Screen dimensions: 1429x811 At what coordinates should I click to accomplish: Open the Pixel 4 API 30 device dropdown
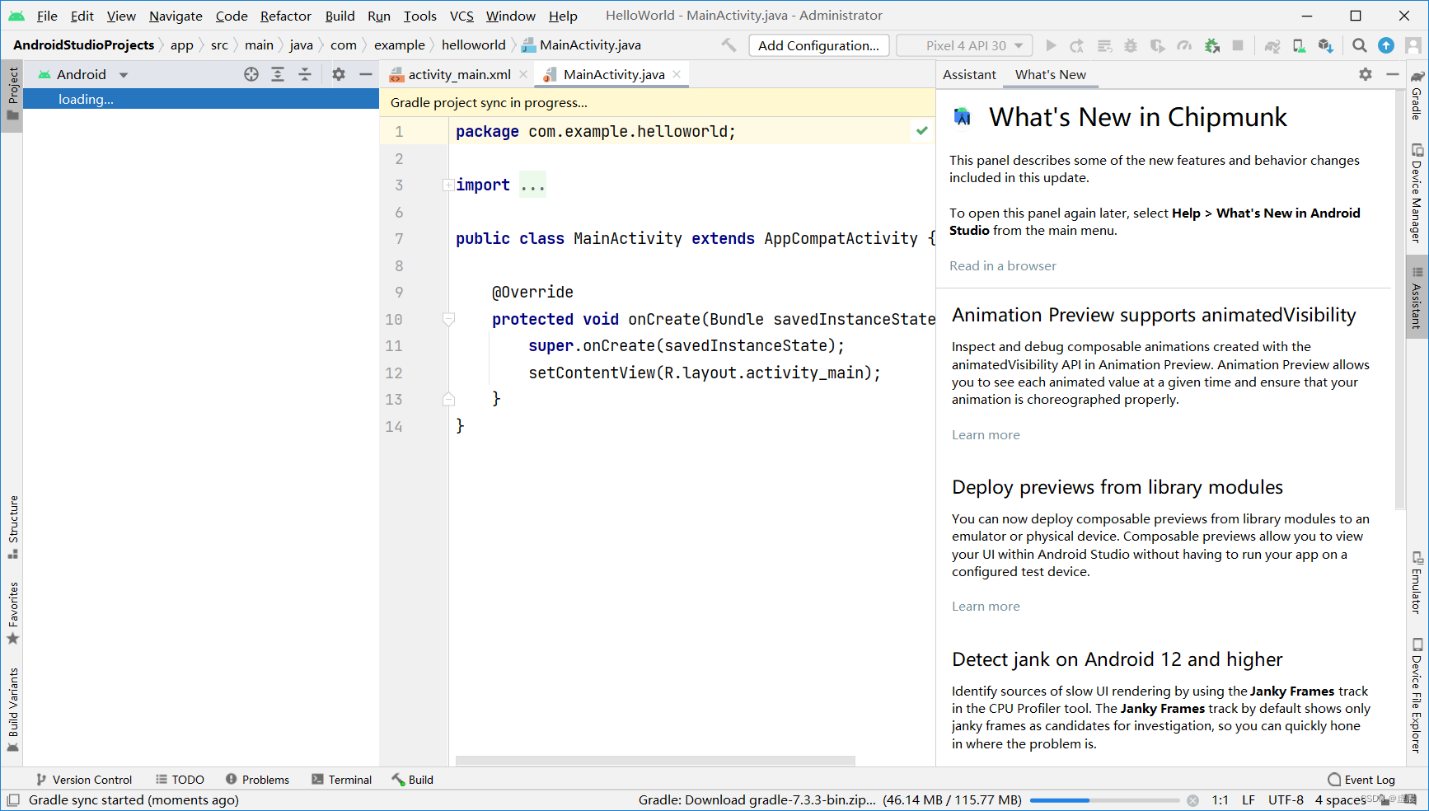point(963,45)
